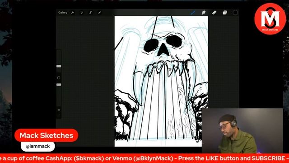Open the Adjustments magic wand menu
This screenshot has height=163, width=289.
click(x=81, y=13)
